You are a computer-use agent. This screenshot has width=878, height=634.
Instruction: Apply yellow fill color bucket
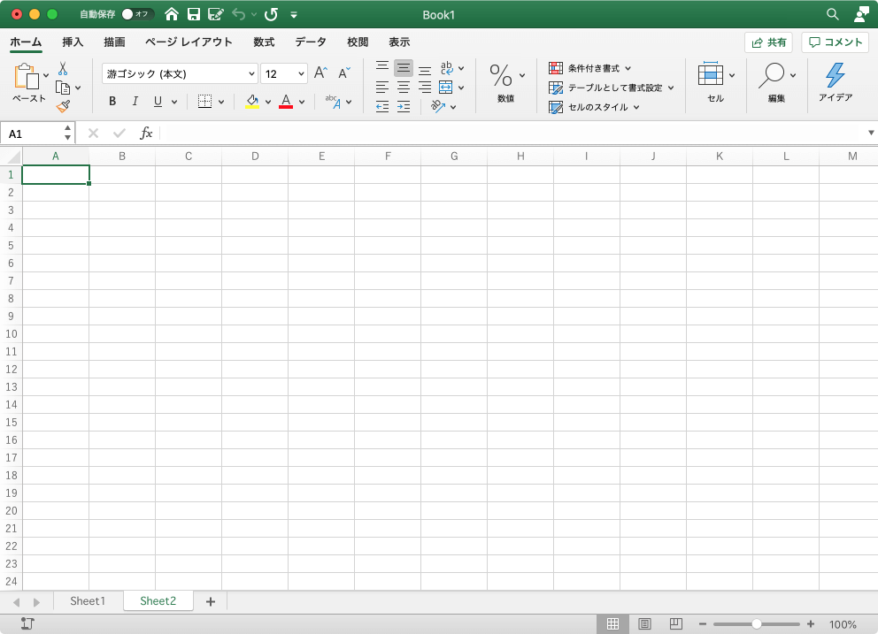tap(252, 102)
